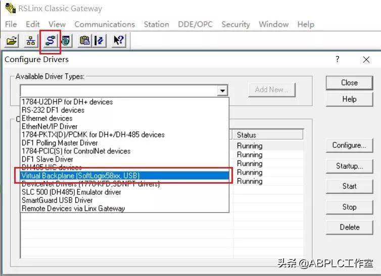Select Remote Devices via Linx Gateway
The image size is (381, 276).
[x=73, y=208]
